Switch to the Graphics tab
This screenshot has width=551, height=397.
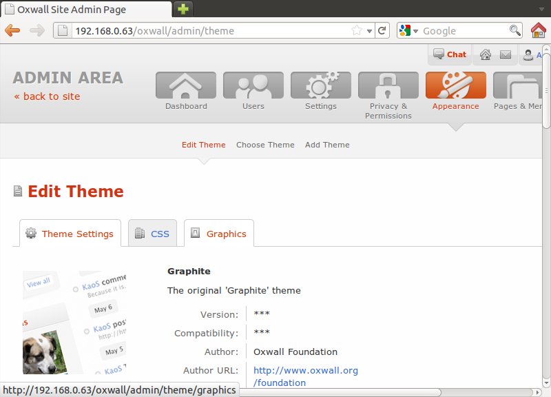219,233
